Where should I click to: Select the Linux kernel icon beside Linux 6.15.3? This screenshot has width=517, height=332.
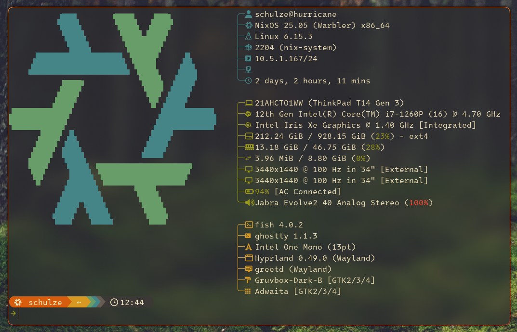click(247, 36)
